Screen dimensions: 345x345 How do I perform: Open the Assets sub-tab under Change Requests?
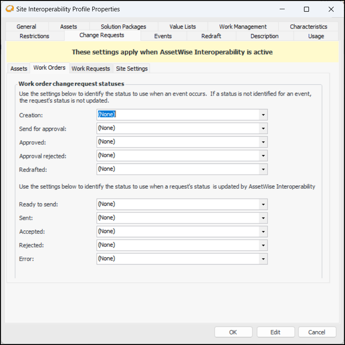coord(19,68)
